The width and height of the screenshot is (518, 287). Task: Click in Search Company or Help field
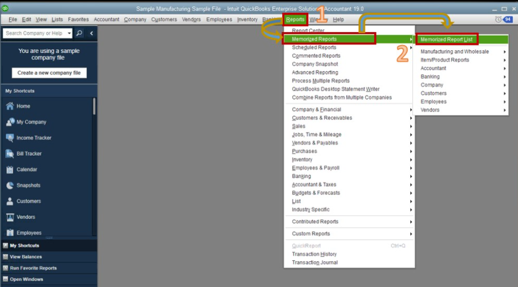pyautogui.click(x=34, y=33)
